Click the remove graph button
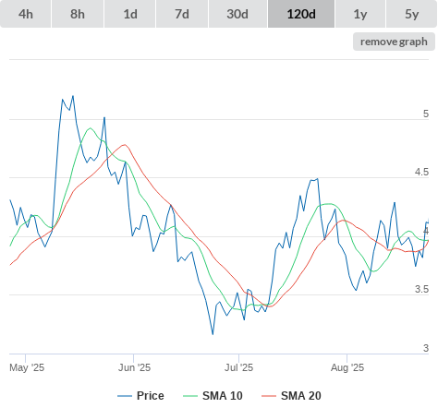This screenshot has width=438, height=420. (x=394, y=42)
